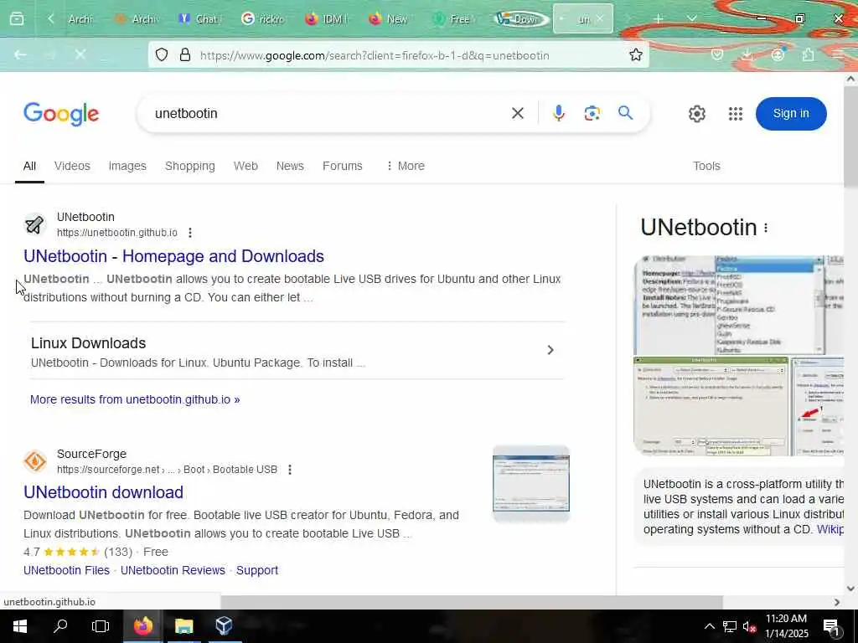Switch to the IDM browser tab
This screenshot has height=643, width=858.
(327, 19)
